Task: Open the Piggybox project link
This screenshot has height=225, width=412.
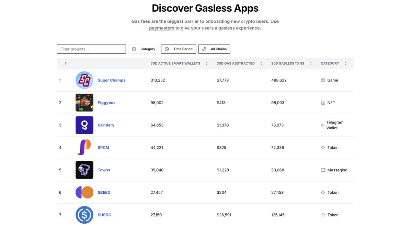Action: (106, 103)
